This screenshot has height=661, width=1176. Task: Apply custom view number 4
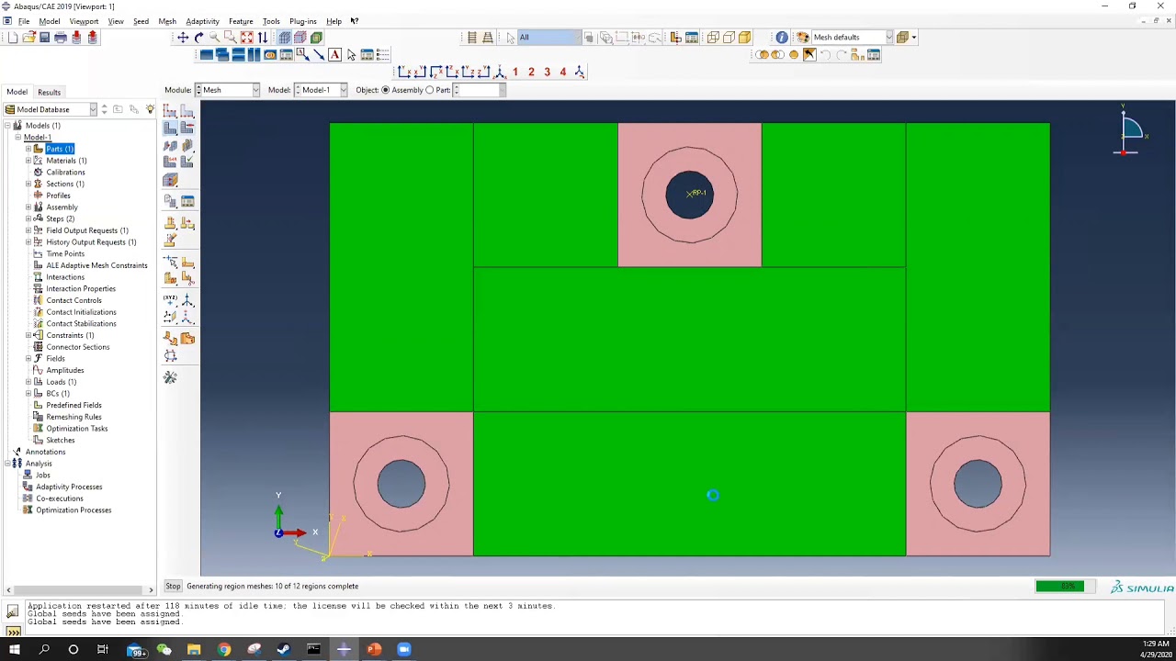pos(563,72)
